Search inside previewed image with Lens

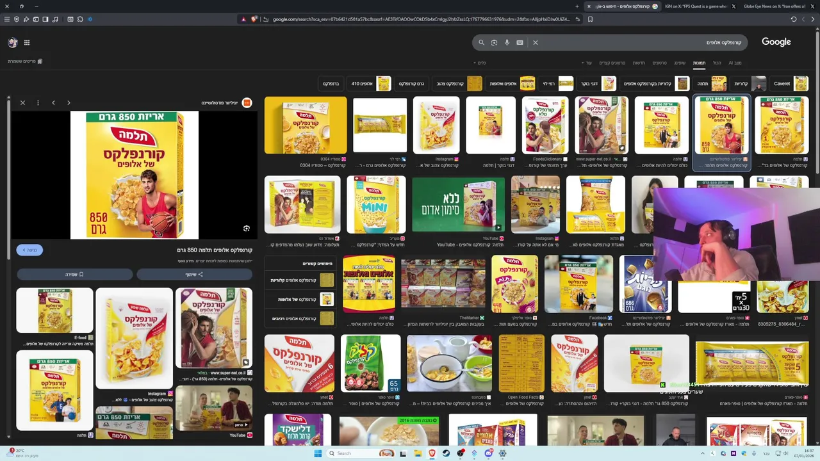pyautogui.click(x=247, y=229)
